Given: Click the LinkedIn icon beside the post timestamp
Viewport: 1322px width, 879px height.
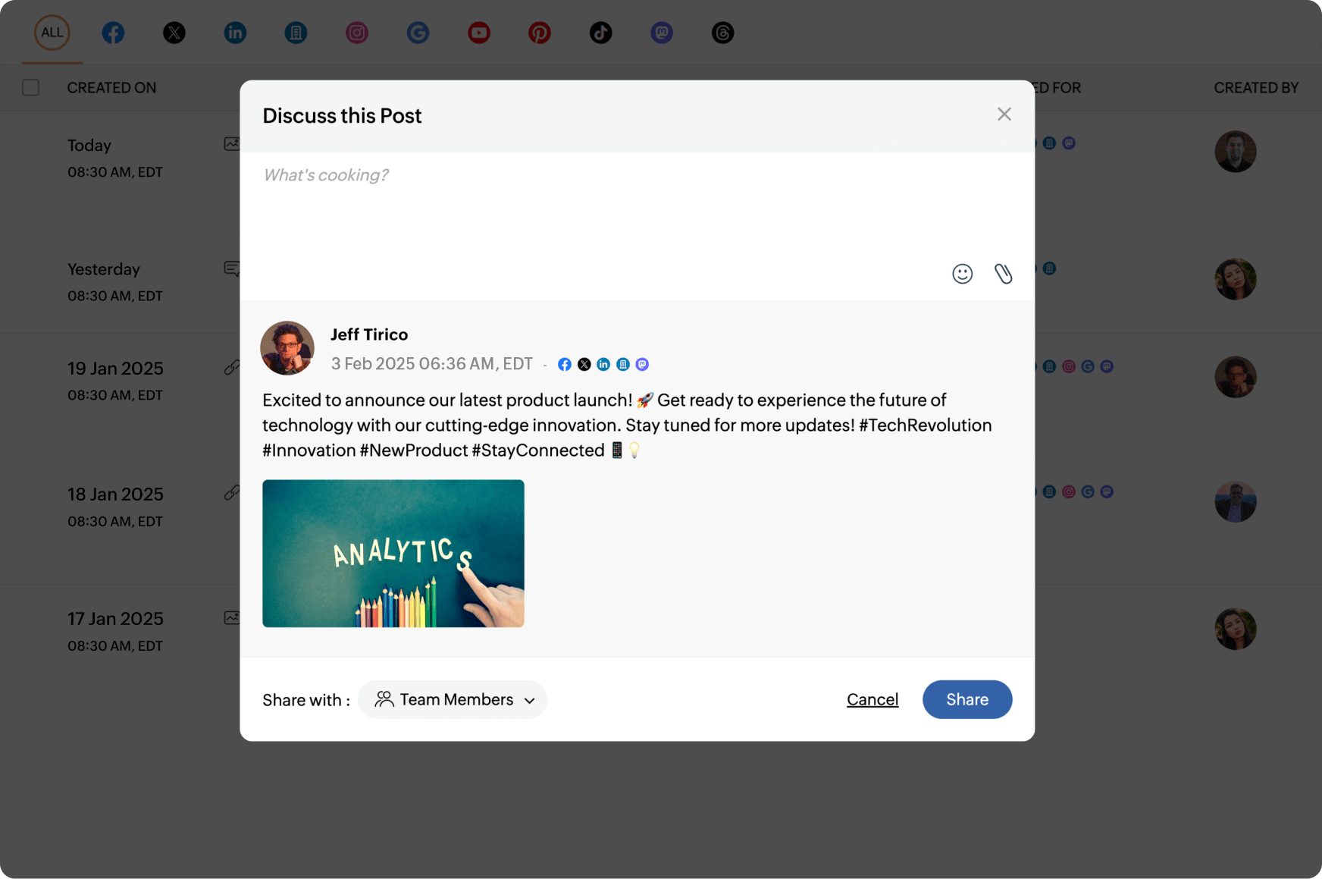Looking at the screenshot, I should click(603, 365).
